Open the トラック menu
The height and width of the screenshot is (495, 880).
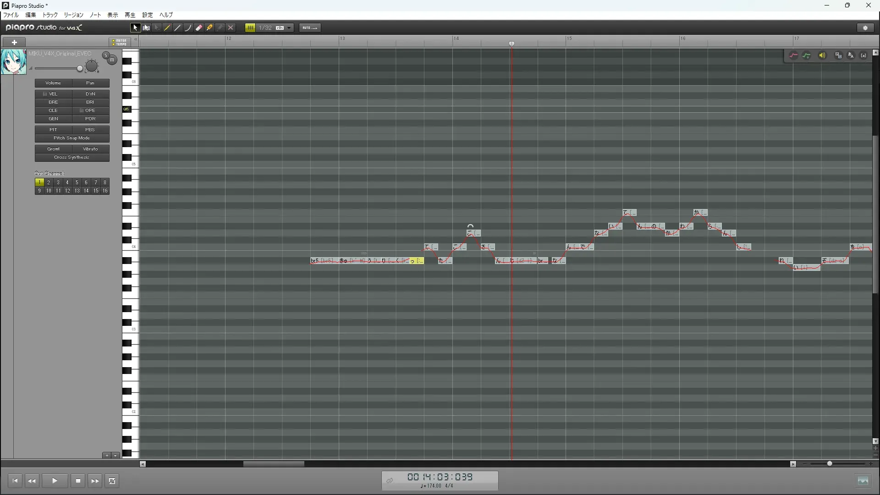point(50,15)
